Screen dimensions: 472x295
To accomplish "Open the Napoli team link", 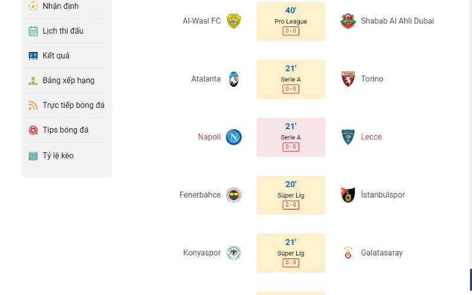I will [209, 137].
